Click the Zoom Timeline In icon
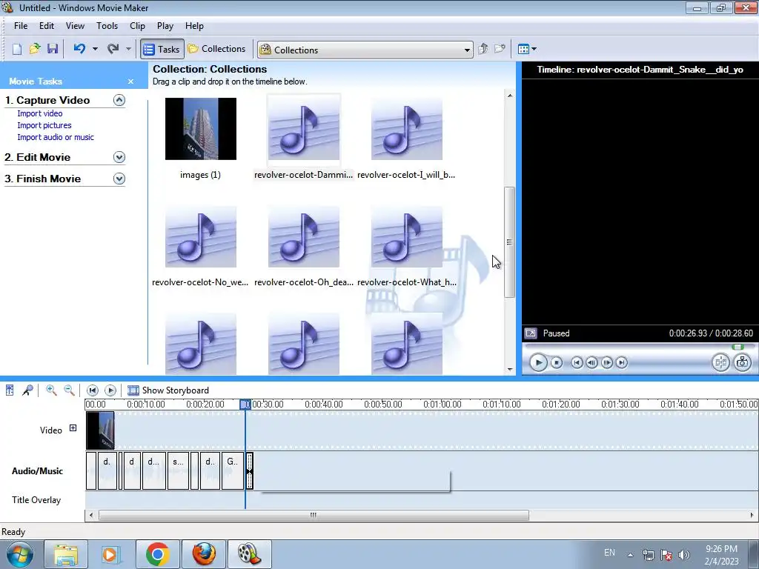Screen dimensions: 759x569 point(51,390)
